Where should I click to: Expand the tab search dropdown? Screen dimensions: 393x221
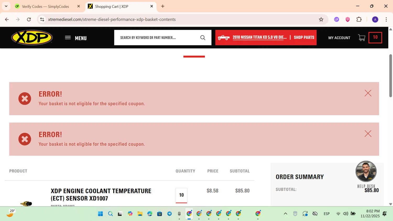tap(6, 6)
